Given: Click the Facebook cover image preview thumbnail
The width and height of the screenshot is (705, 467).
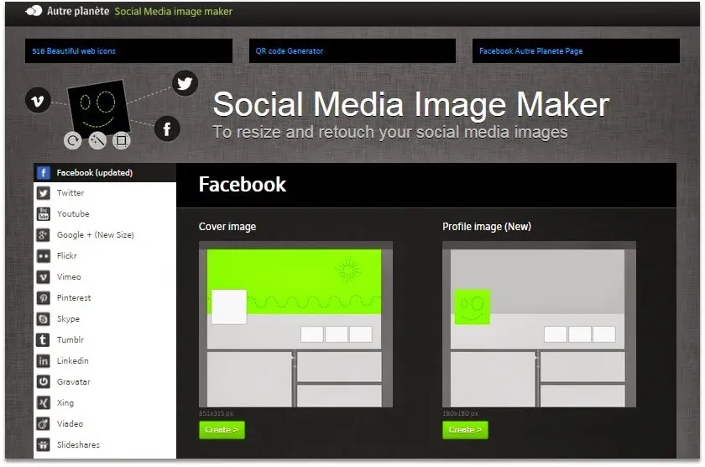Looking at the screenshot, I should click(x=295, y=324).
